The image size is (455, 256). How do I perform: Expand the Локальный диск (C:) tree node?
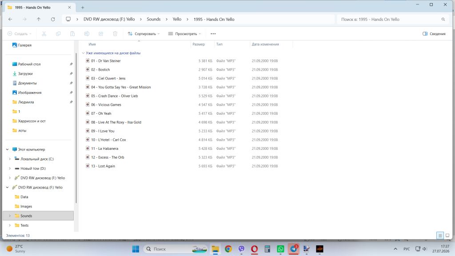10,159
